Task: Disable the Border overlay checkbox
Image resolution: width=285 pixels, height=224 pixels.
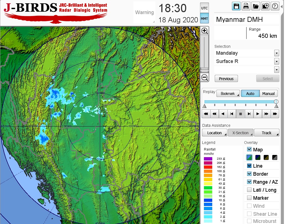Action: click(x=249, y=174)
